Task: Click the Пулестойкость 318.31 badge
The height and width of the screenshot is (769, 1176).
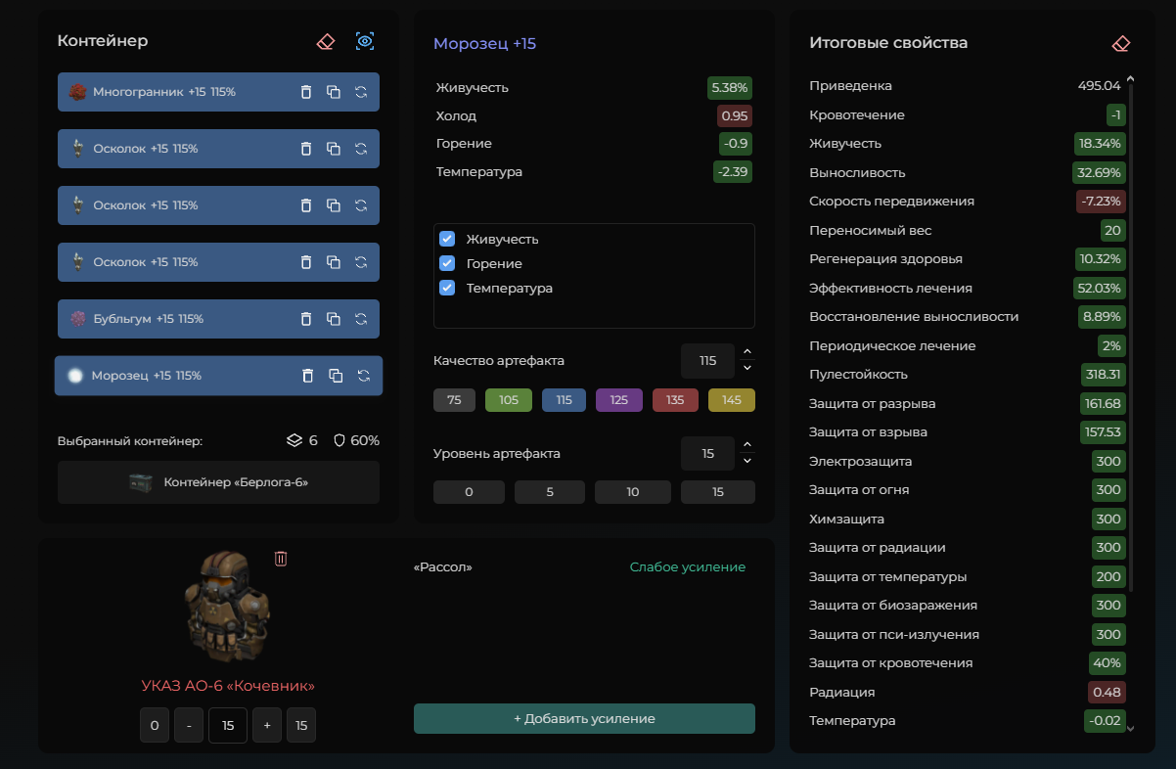Action: pos(1103,375)
